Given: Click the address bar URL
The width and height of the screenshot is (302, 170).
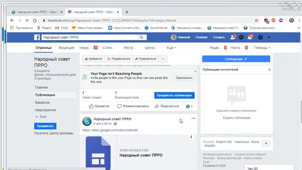Looking at the screenshot, I should 112,20.
